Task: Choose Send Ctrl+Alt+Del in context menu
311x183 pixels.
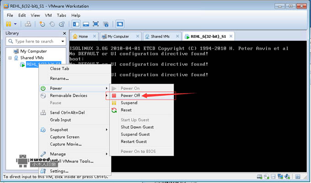Action: [75, 113]
